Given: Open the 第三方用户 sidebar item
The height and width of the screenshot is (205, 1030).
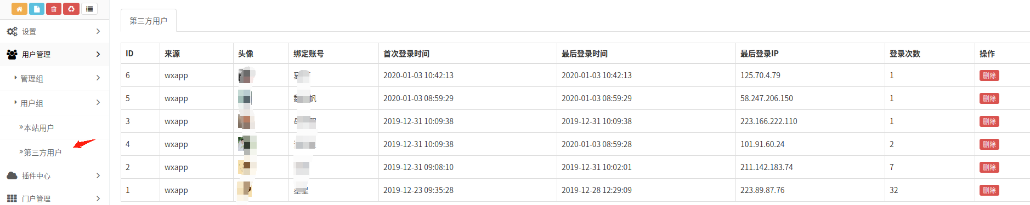Looking at the screenshot, I should coord(42,153).
